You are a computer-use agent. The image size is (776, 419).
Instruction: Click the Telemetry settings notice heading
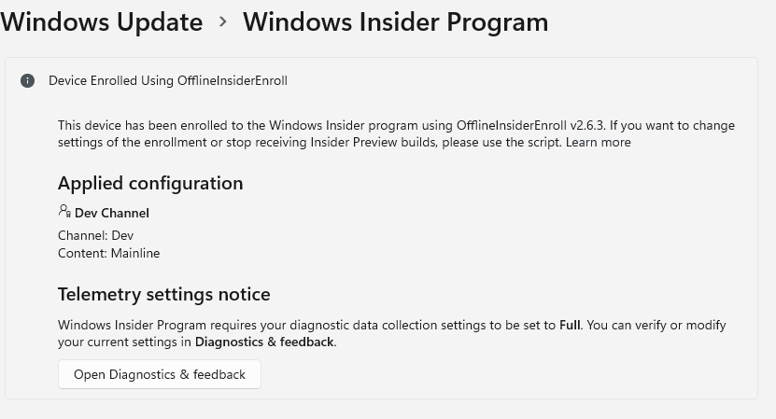(163, 295)
